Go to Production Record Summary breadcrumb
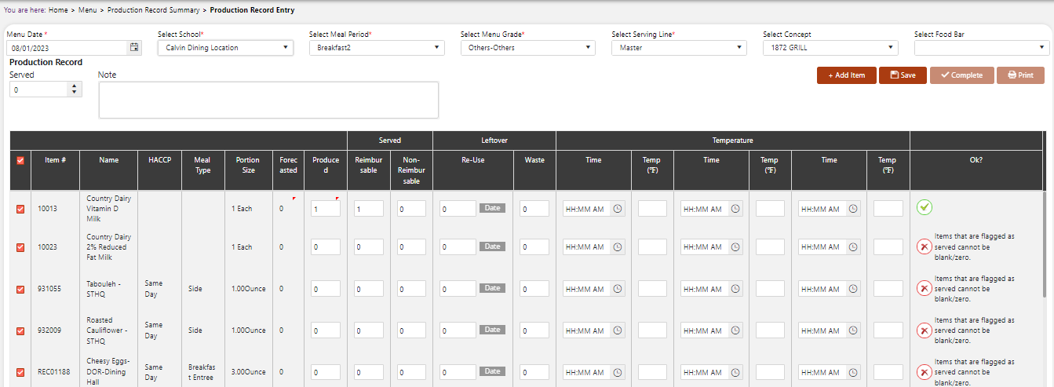 [154, 10]
